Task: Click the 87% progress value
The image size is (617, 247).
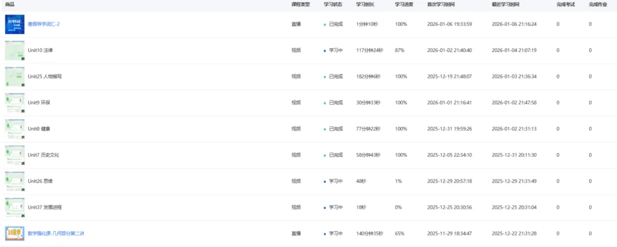Action: 399,51
